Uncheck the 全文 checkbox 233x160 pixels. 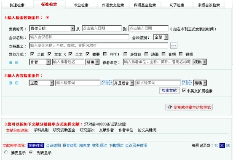(70, 54)
